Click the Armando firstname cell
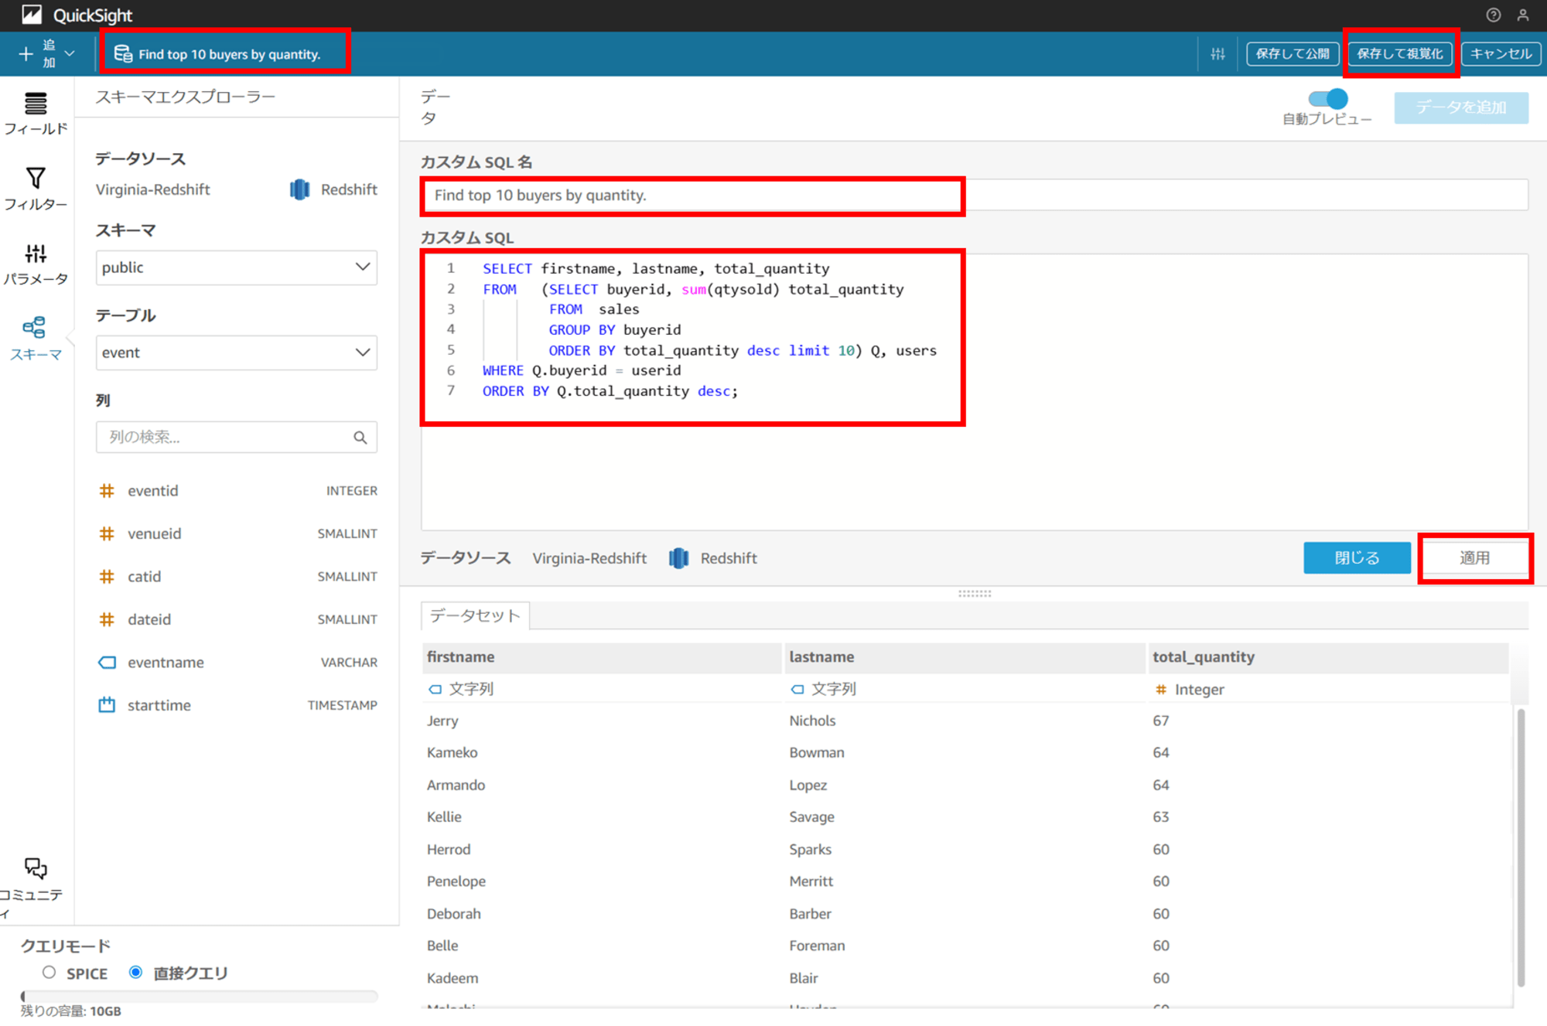This screenshot has width=1547, height=1026. [456, 785]
